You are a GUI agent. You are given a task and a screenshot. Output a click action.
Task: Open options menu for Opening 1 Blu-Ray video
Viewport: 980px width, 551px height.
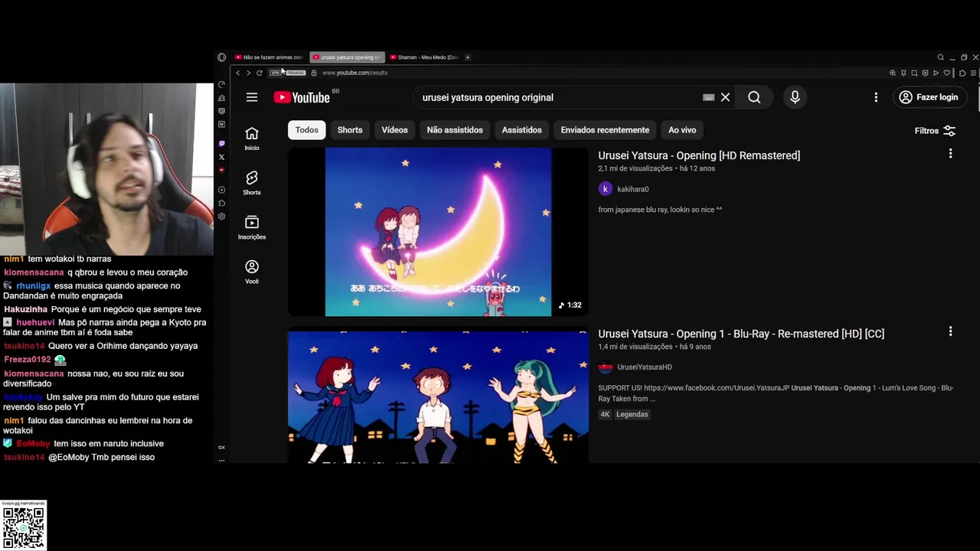pos(950,331)
